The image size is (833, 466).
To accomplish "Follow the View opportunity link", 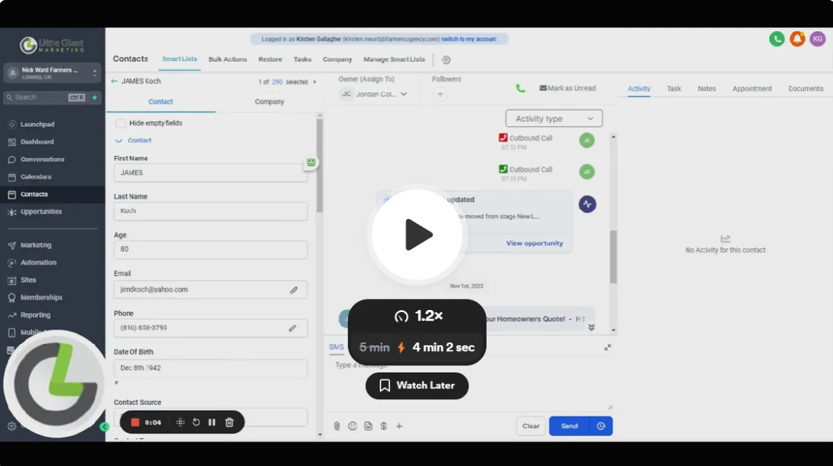I will coord(535,243).
